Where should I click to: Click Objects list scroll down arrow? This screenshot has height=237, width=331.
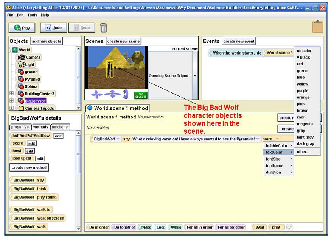click(x=78, y=108)
